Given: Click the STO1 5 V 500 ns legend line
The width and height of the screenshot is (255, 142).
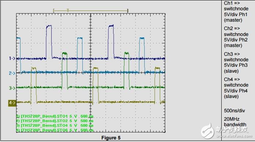Looking at the screenshot, I should [55, 116].
